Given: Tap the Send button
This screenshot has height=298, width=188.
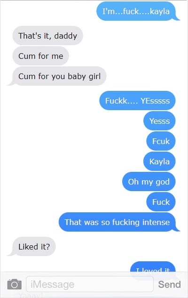Looking at the screenshot, I should [x=169, y=284].
